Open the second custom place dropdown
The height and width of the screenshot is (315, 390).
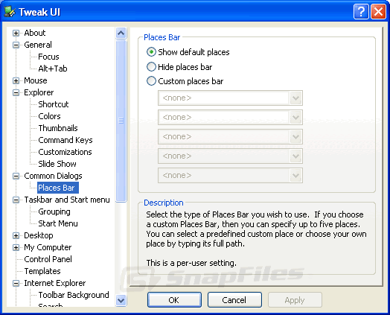pyautogui.click(x=295, y=117)
